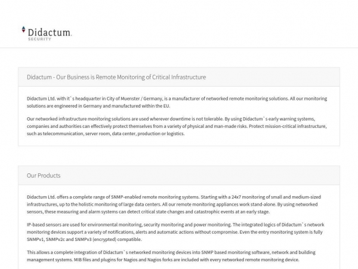The width and height of the screenshot is (358, 269).
Task: Open the Didactum logo wordmark link
Action: [x=50, y=31]
